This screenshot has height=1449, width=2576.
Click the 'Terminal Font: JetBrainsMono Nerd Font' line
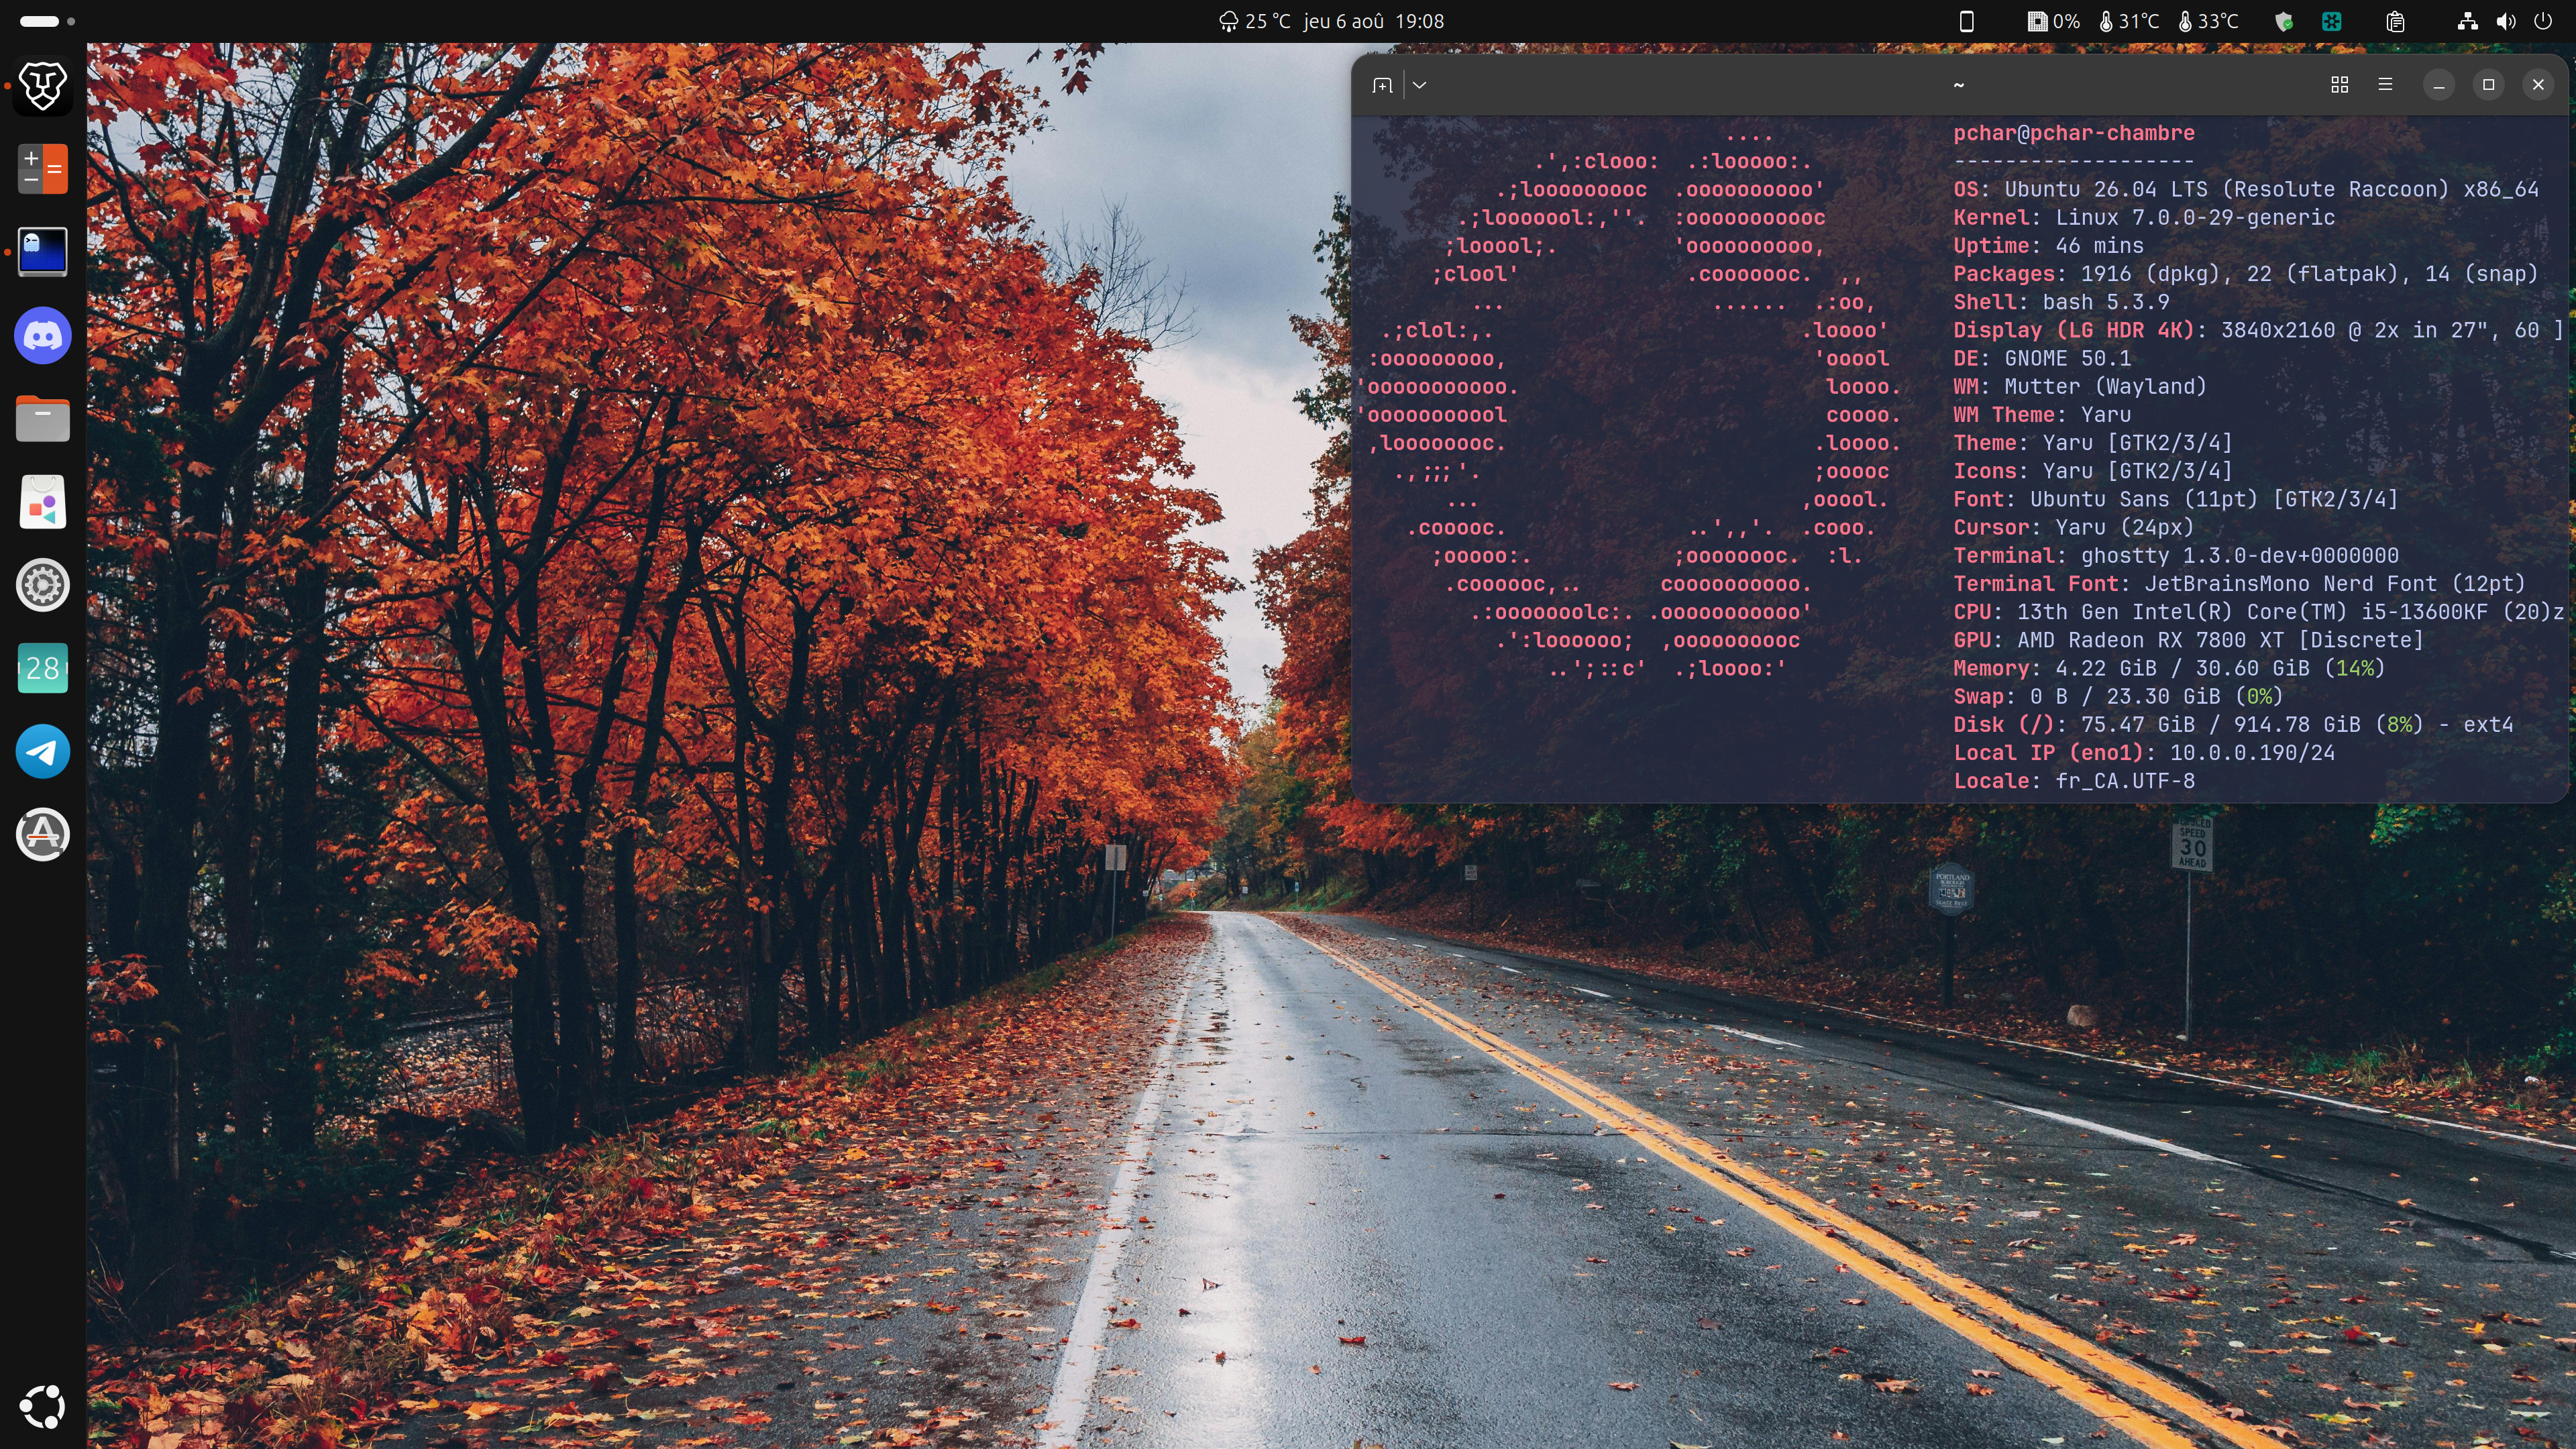coord(2240,583)
